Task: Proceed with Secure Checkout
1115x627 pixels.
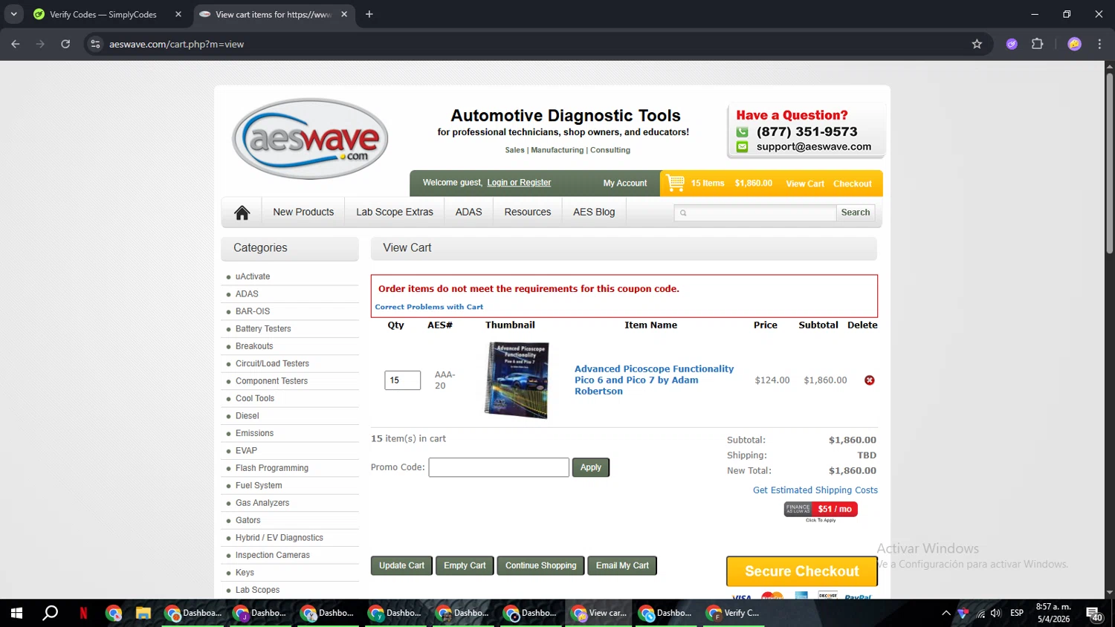Action: pos(802,571)
